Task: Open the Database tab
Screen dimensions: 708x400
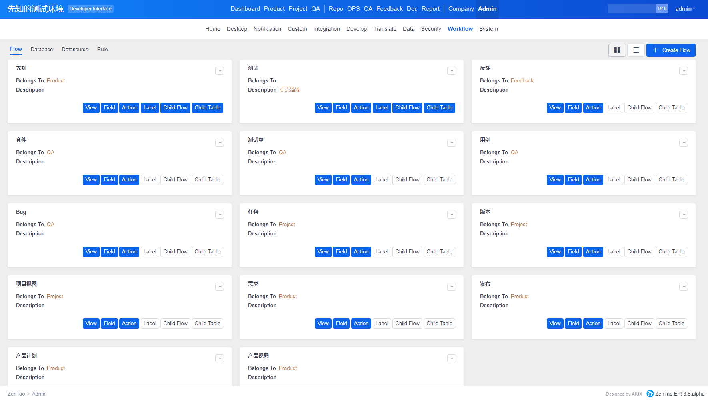Action: [42, 49]
